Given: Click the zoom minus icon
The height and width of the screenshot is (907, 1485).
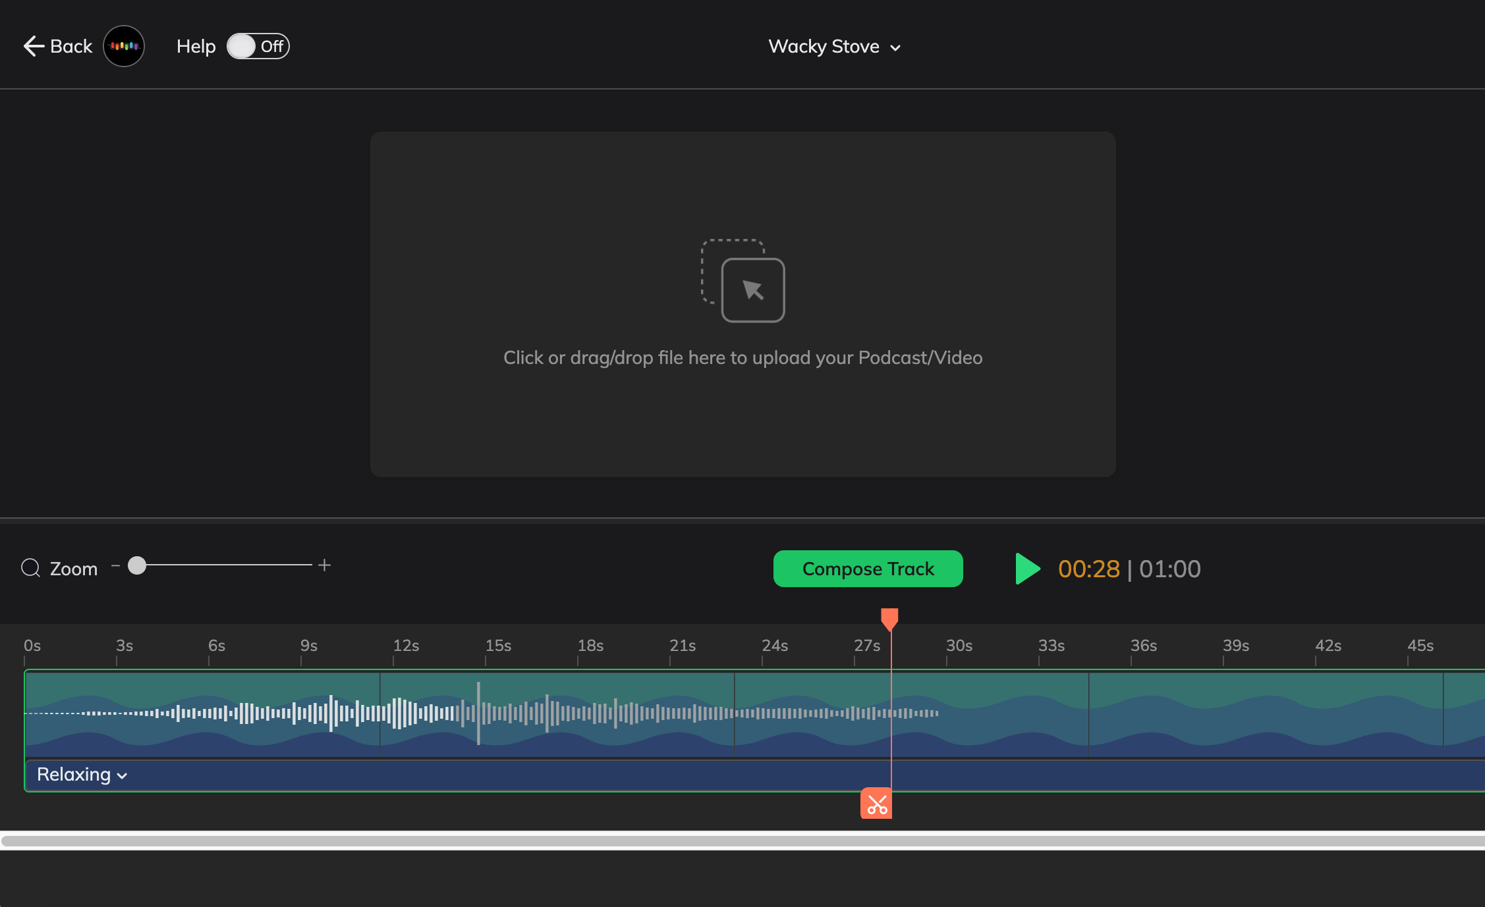Looking at the screenshot, I should 115,565.
